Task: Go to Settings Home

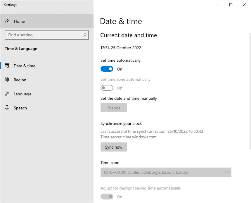Action: tap(47, 21)
